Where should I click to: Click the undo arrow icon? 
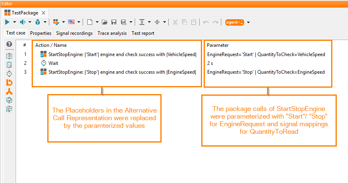point(206,22)
